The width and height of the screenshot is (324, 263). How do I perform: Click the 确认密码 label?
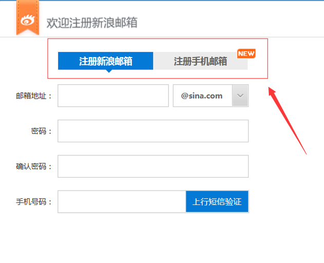point(34,166)
